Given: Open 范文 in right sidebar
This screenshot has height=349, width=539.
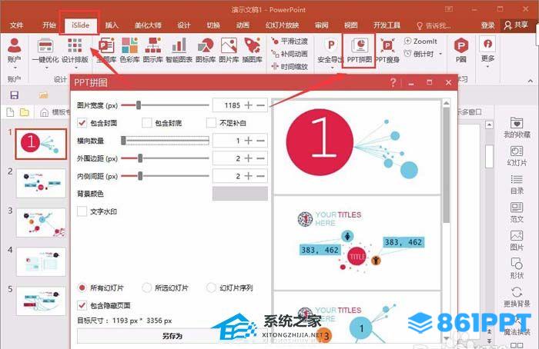Looking at the screenshot, I should (517, 212).
